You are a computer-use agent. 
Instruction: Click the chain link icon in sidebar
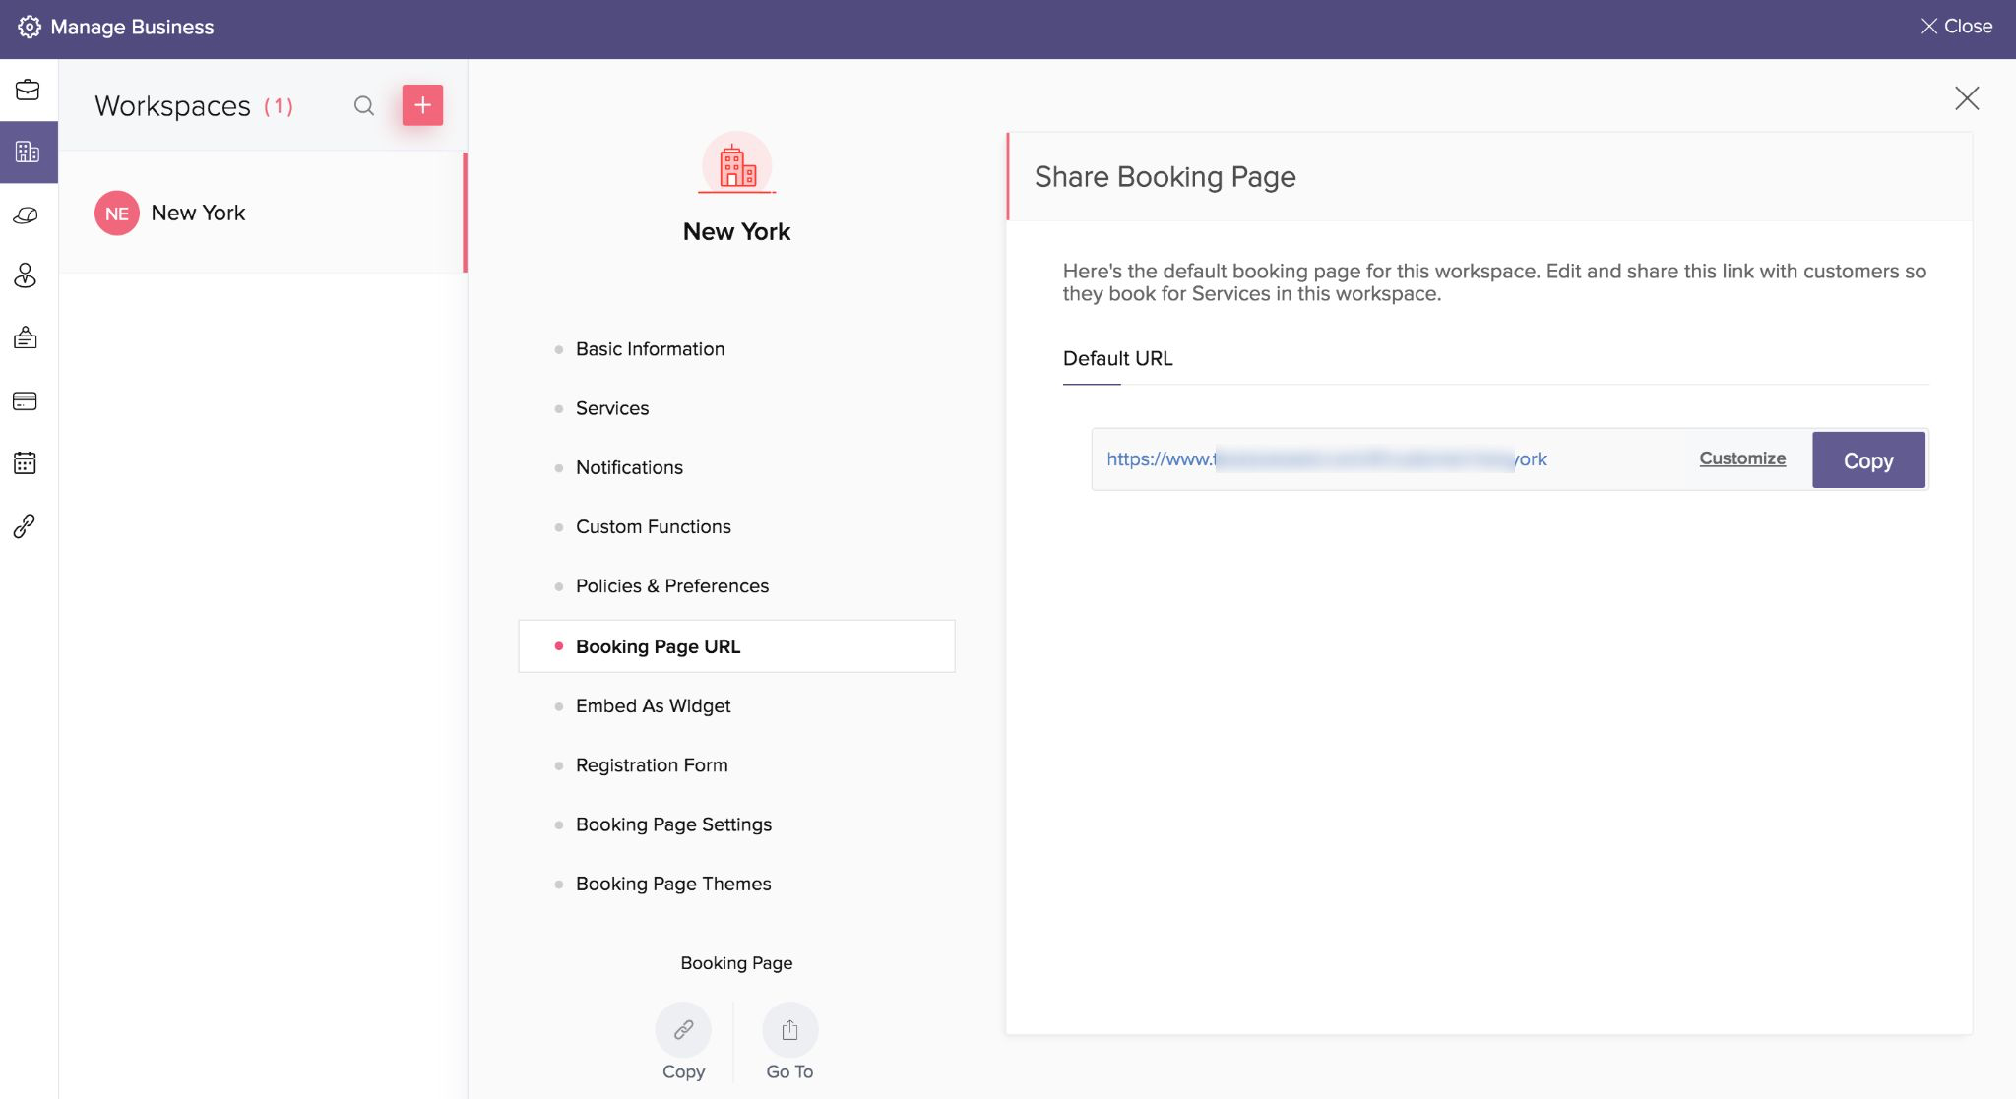pyautogui.click(x=26, y=526)
